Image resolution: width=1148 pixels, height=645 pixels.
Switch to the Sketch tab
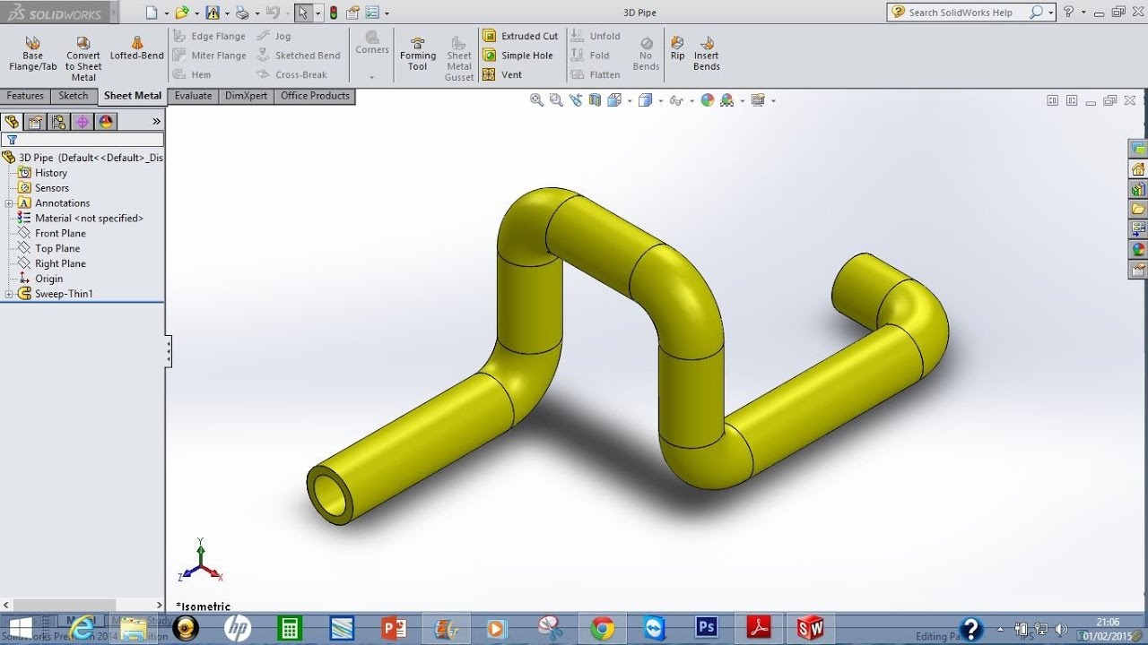[74, 96]
